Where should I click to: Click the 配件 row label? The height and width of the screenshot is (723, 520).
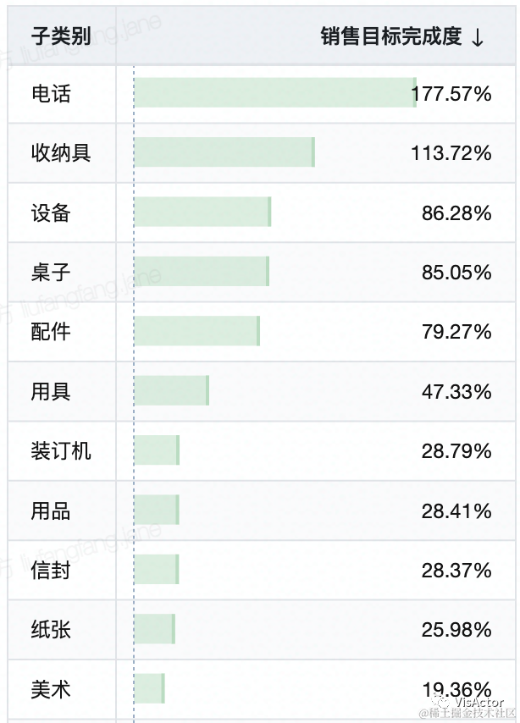[51, 332]
